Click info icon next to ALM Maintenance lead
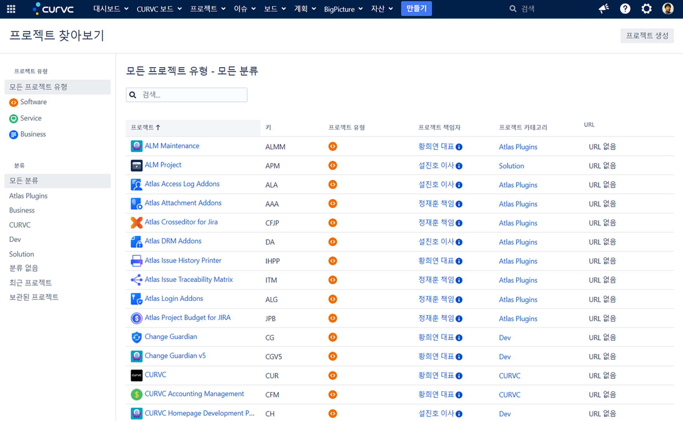This screenshot has width=683, height=421. coord(459,147)
